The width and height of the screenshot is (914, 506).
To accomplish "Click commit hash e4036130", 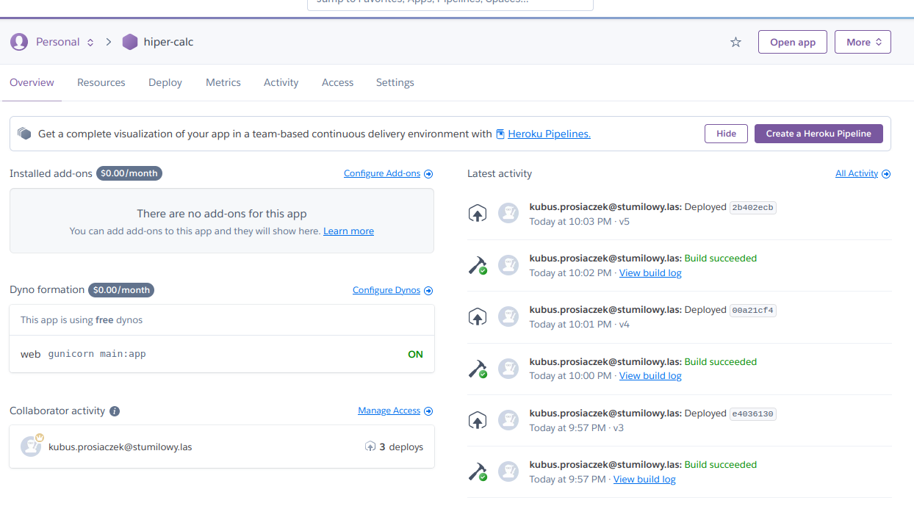I will (753, 414).
